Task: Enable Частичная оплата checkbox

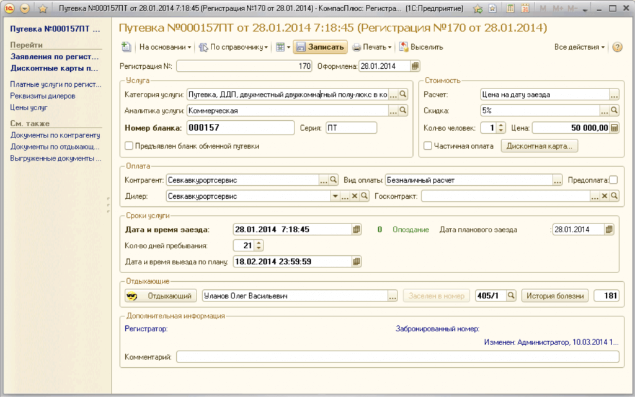Action: coord(428,146)
